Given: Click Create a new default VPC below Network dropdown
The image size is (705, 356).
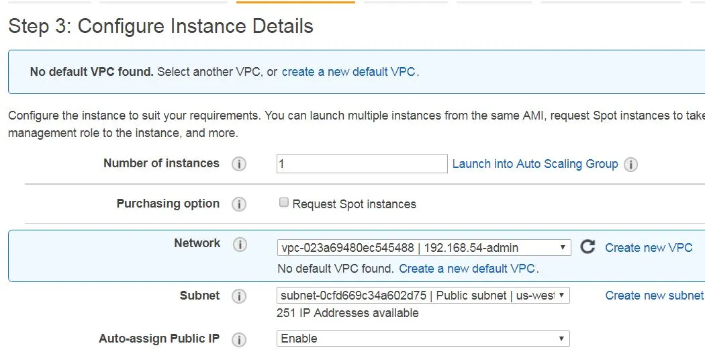Looking at the screenshot, I should pyautogui.click(x=467, y=269).
